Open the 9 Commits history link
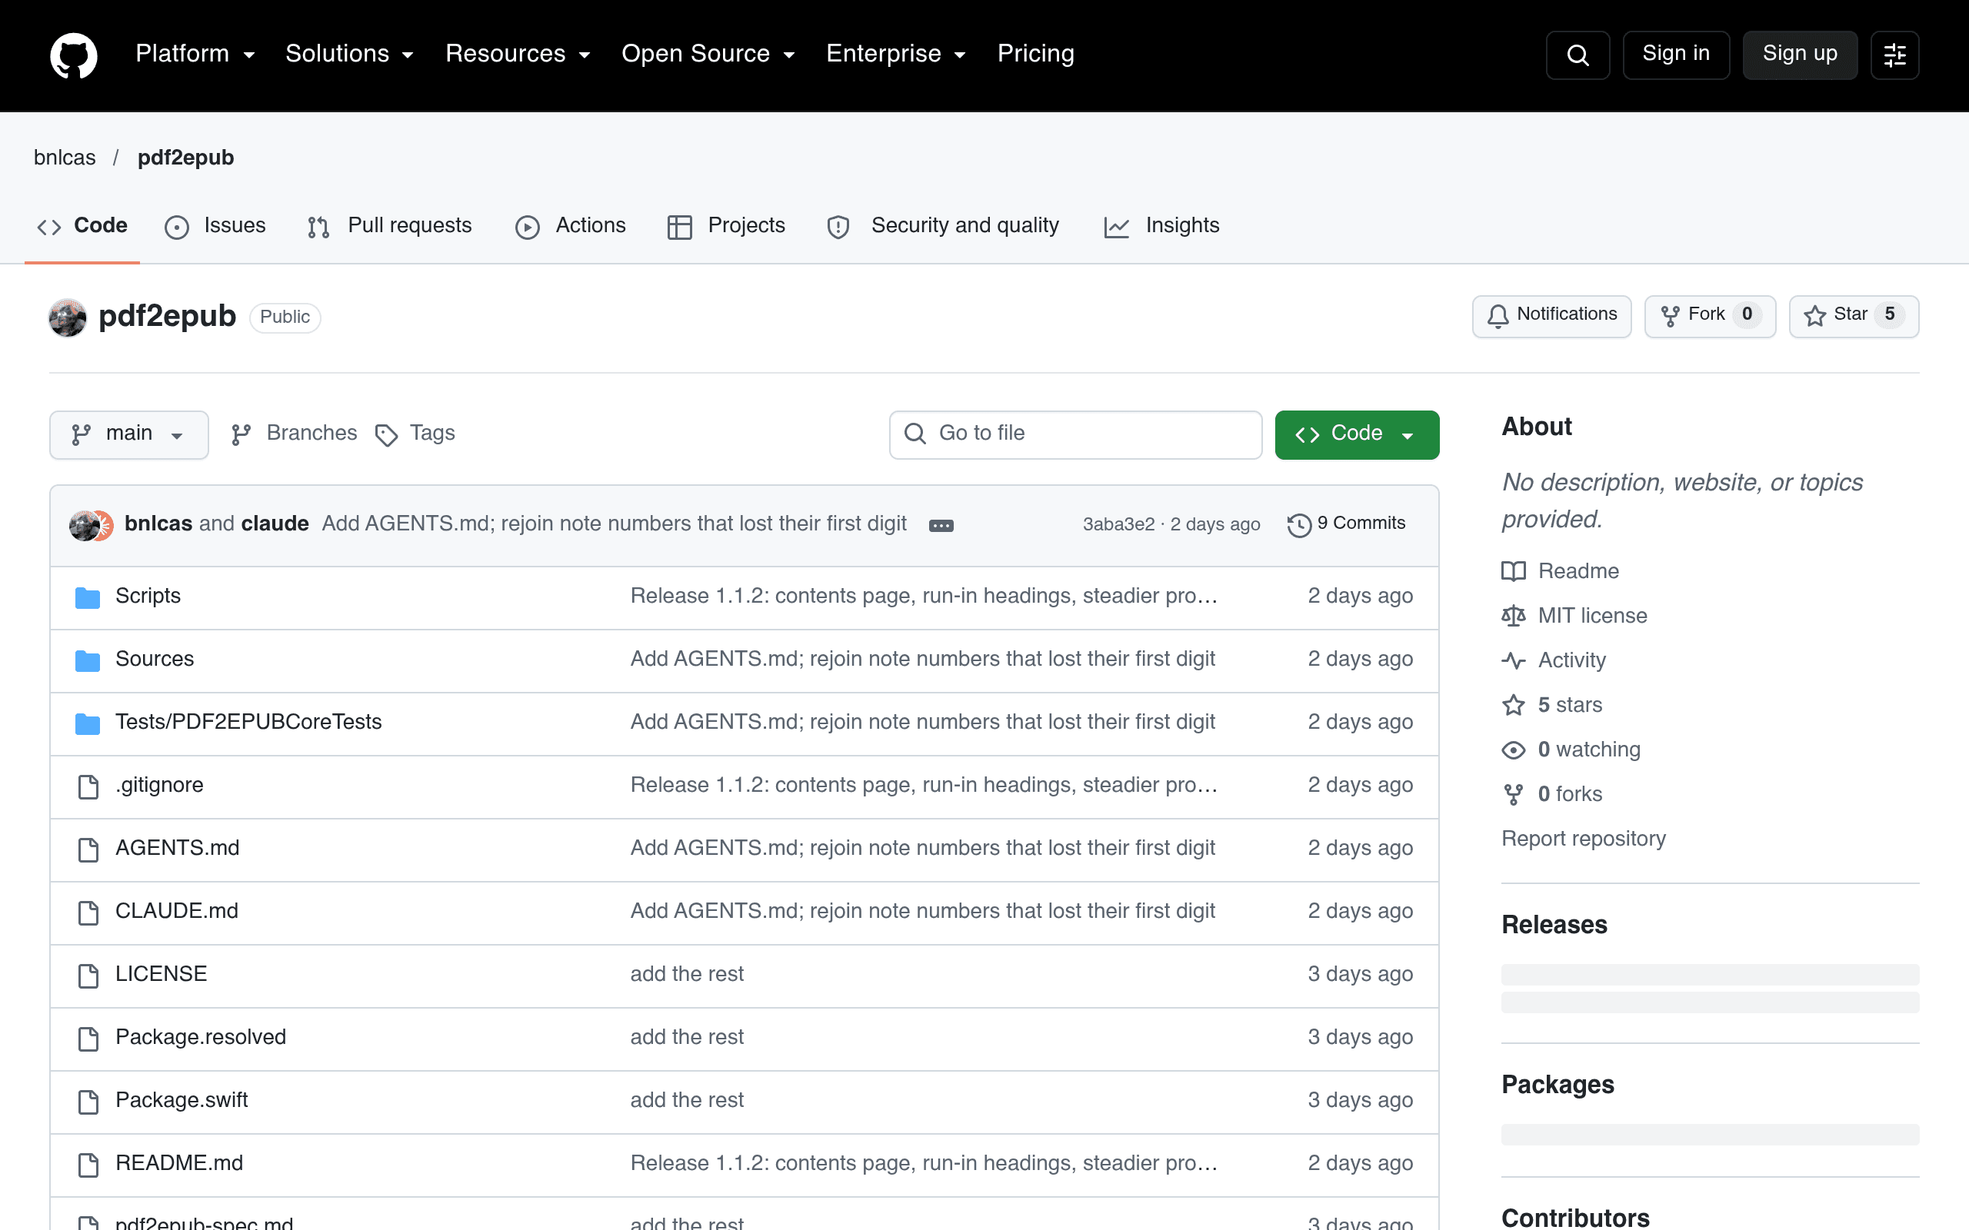 pos(1346,524)
